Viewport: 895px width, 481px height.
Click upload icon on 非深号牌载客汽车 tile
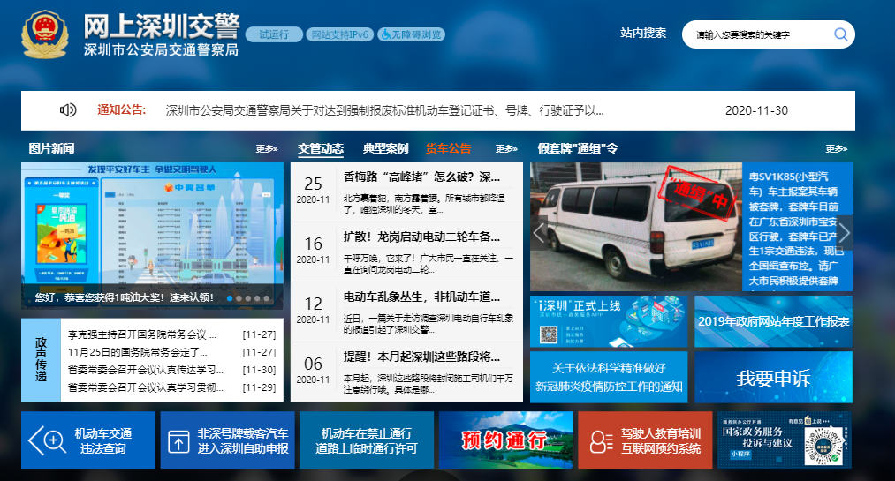(178, 441)
